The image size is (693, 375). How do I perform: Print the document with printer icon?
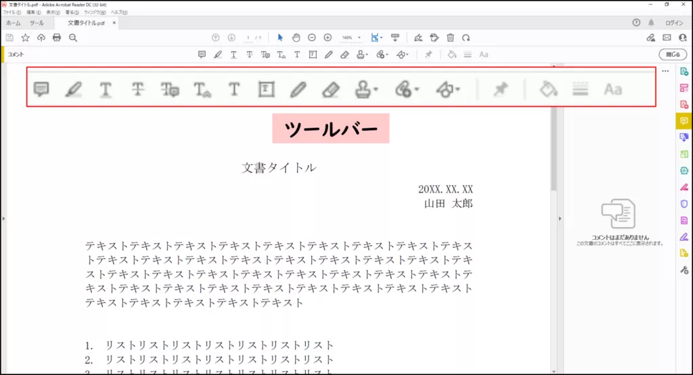[57, 38]
